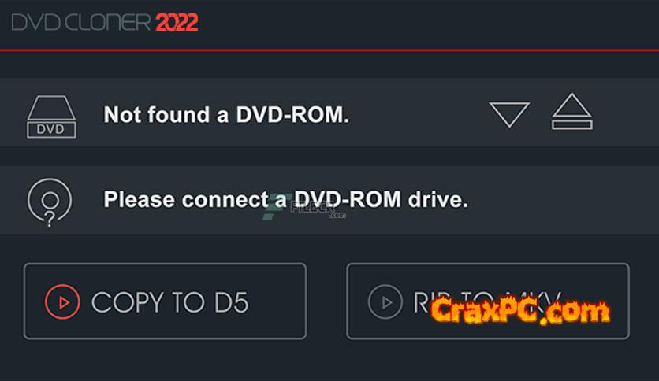
Task: Click the red '2022' text in the title
Action: 177,22
